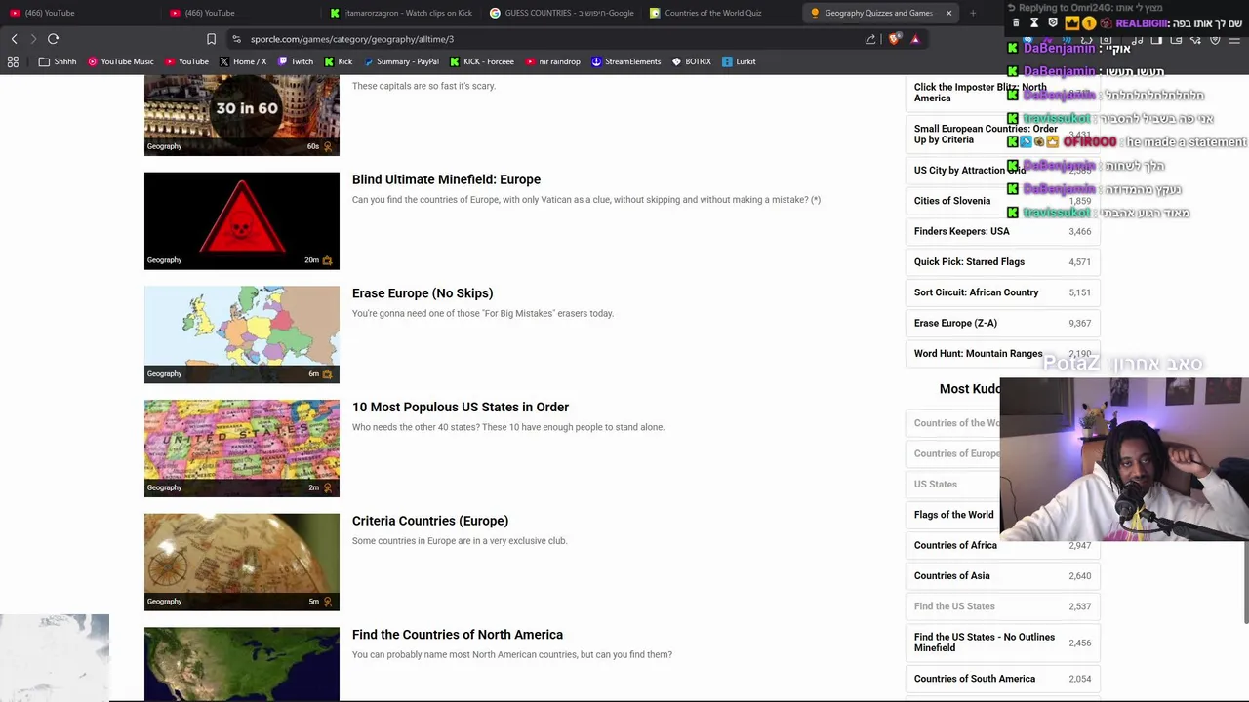Click the North America satellite thumbnail
This screenshot has height=702, width=1249.
242,664
